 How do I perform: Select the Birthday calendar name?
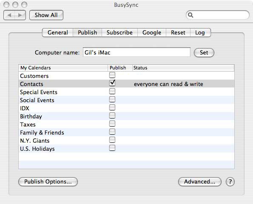31,117
